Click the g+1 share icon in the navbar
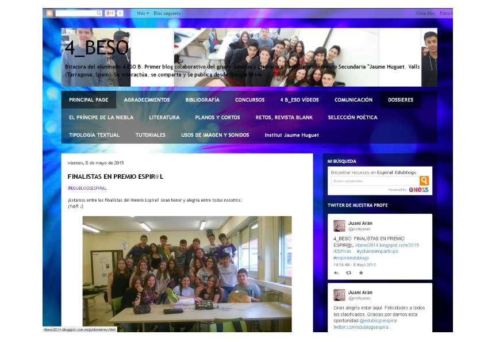484x342 pixels. (x=110, y=12)
